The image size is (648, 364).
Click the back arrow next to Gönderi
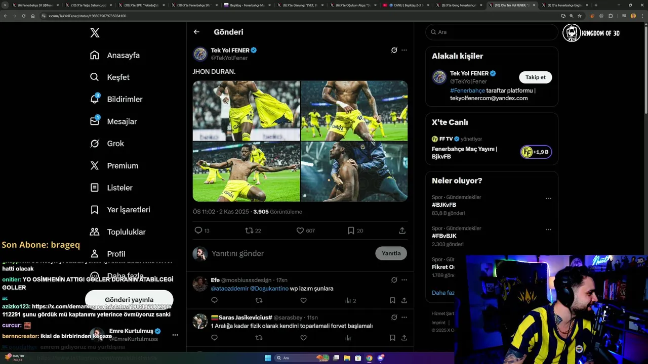click(196, 32)
